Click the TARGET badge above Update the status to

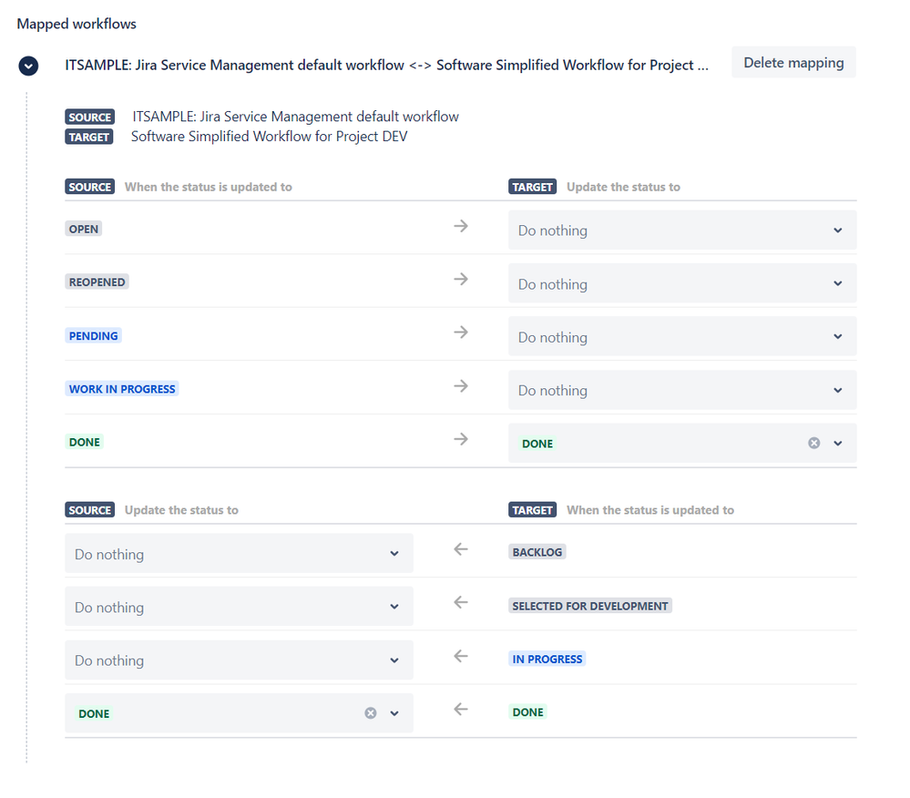(532, 186)
